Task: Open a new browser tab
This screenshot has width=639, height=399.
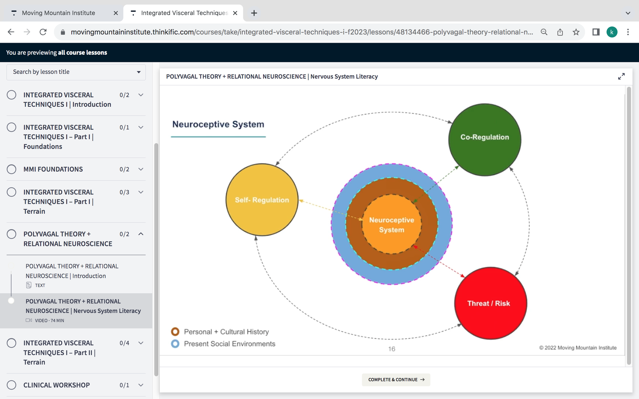Action: point(254,13)
